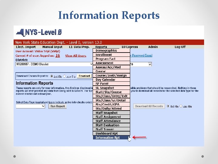Select .csv file beside Download All Records
The height and width of the screenshot is (164, 218).
pos(181,106)
